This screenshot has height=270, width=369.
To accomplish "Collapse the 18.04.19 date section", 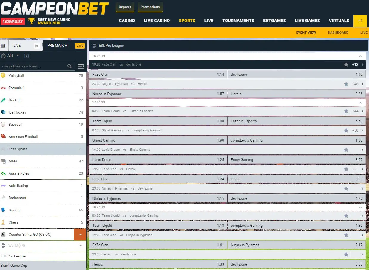I will pyautogui.click(x=360, y=207).
